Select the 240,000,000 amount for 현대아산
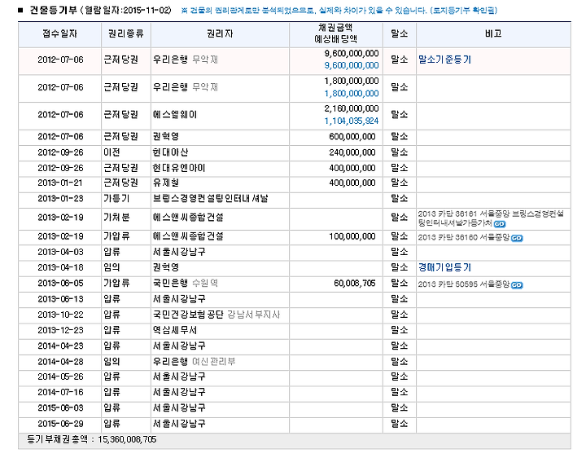Image resolution: width=586 pixels, height=458 pixels. (352, 152)
